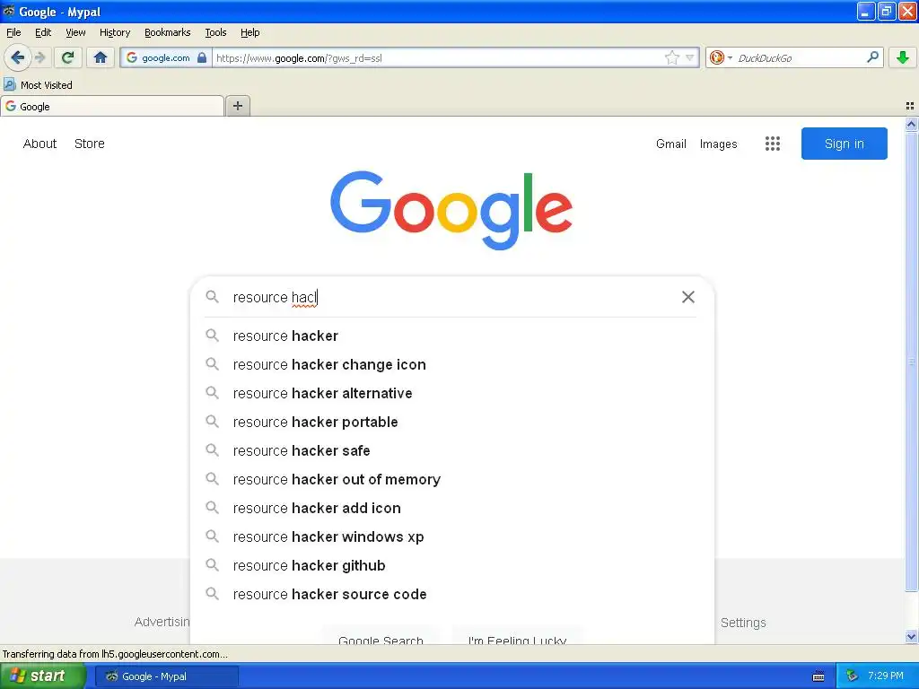Screen dimensions: 919x689
Task: Click the vertical scrollbar thumb
Action: point(911,362)
